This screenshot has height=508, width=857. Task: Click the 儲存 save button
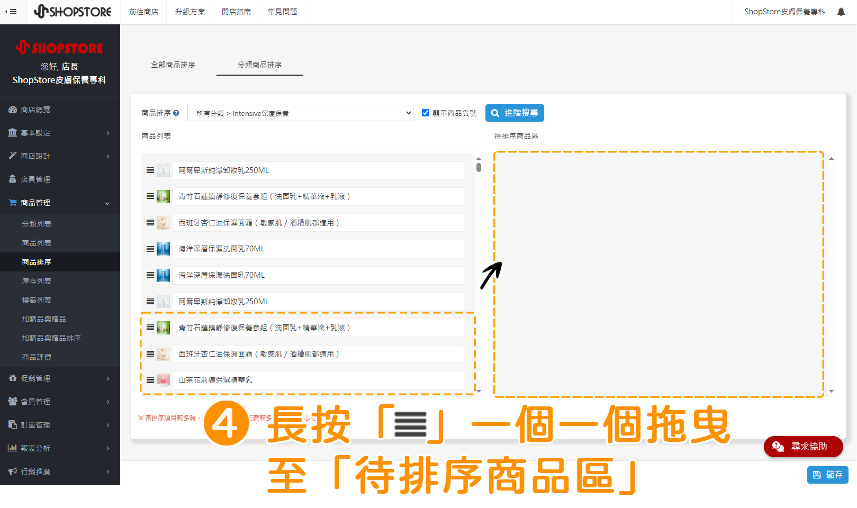(828, 475)
